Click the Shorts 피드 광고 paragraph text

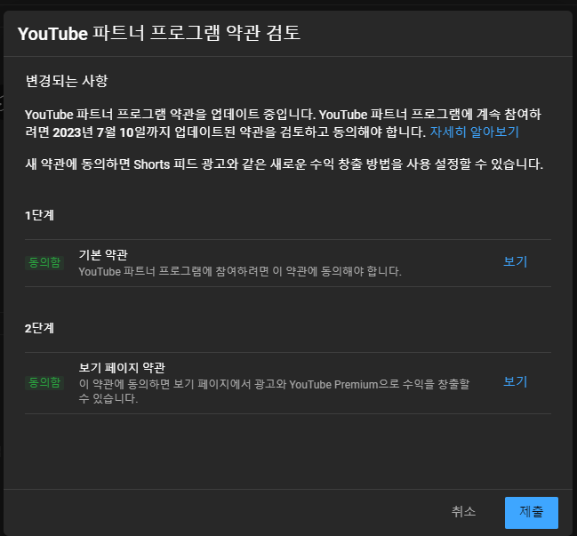tap(284, 164)
